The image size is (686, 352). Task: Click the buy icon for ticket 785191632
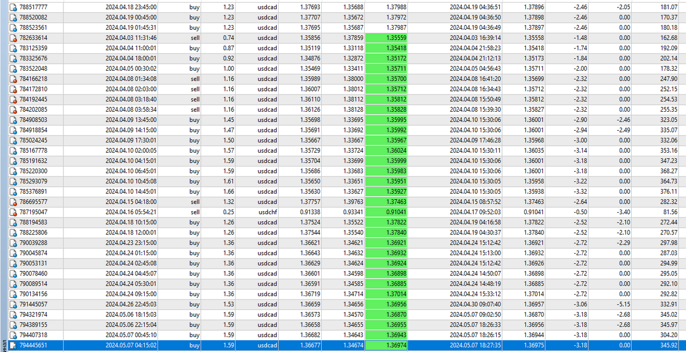13,161
